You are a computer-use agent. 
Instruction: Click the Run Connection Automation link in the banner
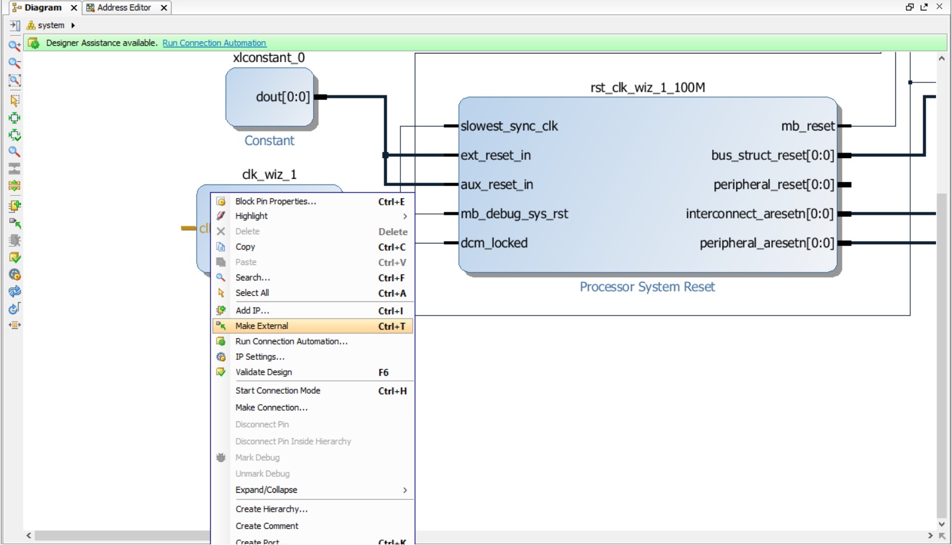tap(214, 43)
